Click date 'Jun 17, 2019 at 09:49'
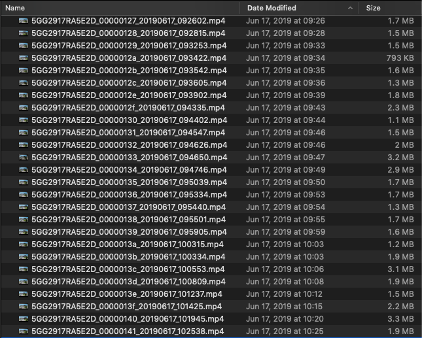Viewport: 422px width, 338px height. 285,170
